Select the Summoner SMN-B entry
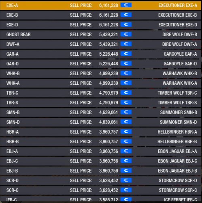 coord(100,112)
